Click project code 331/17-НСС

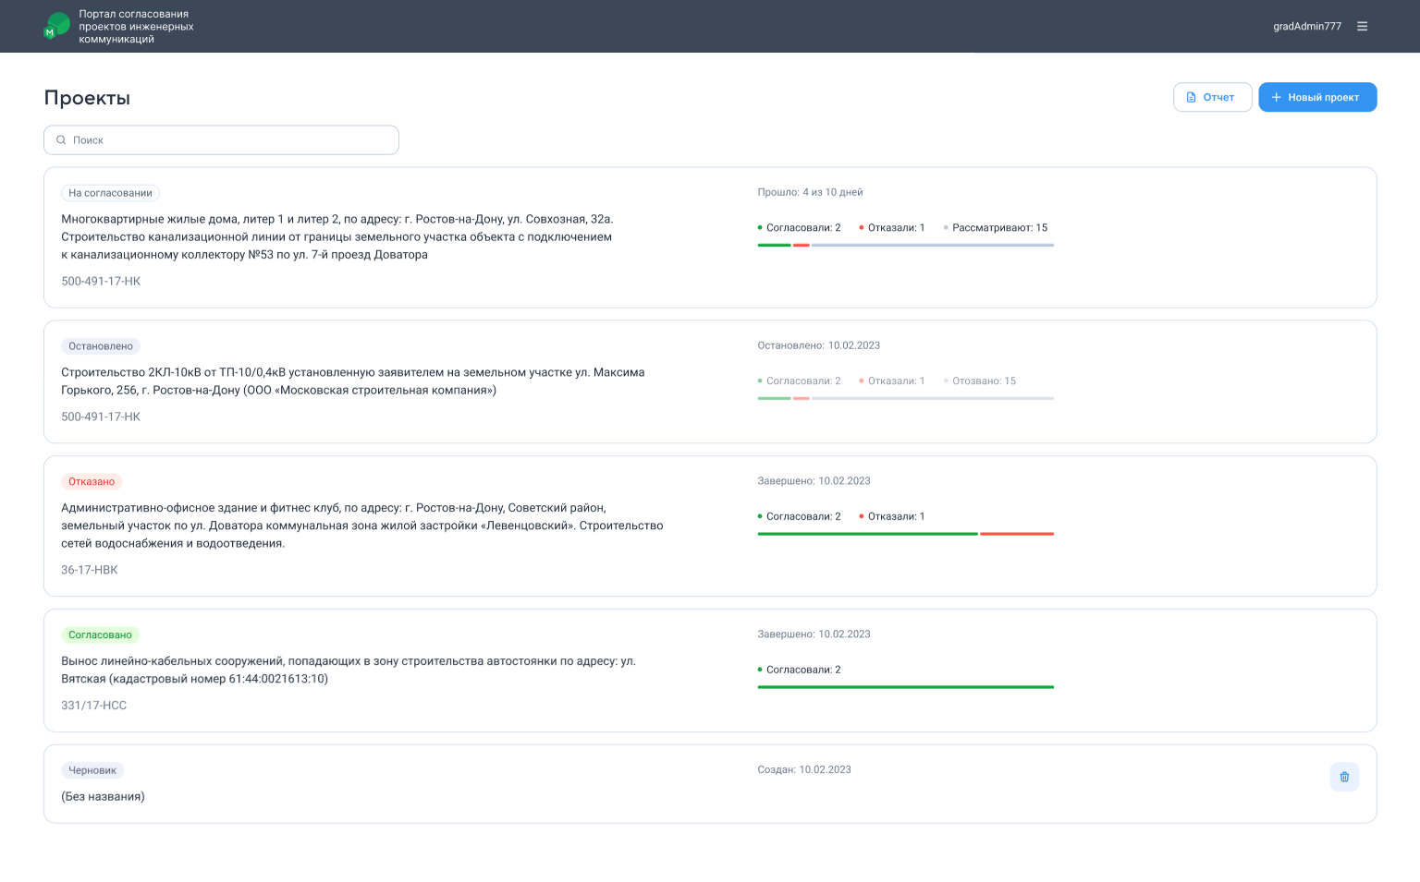[93, 705]
